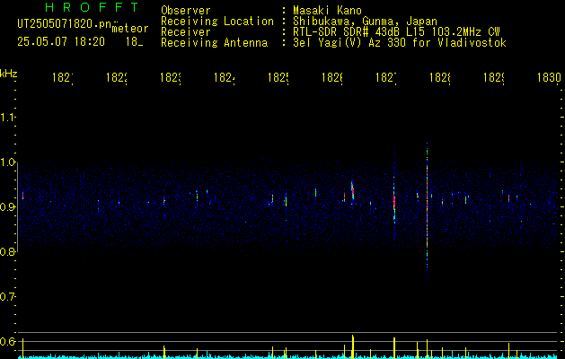Click the kHz axis unit label
565x359 pixels.
click(9, 73)
